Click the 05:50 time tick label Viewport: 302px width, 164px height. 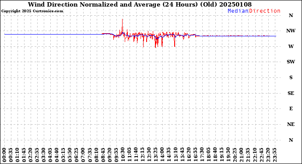point(70,155)
